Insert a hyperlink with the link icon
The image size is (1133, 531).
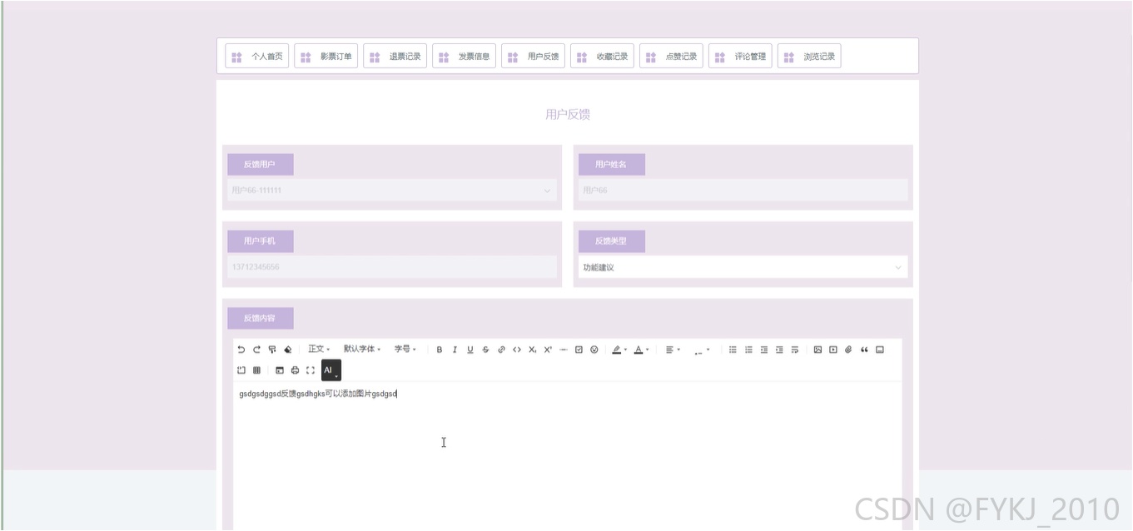501,350
